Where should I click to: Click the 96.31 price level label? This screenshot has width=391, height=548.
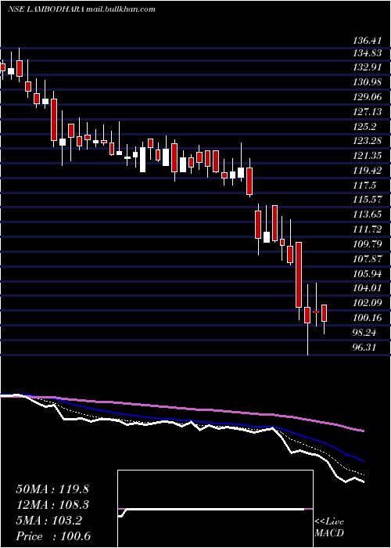(x=363, y=348)
